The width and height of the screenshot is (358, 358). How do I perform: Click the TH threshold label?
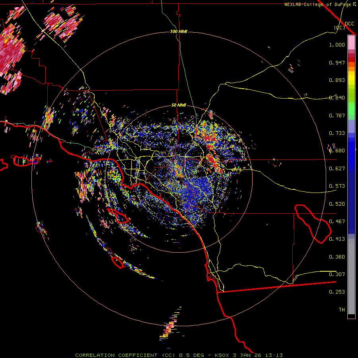342,310
